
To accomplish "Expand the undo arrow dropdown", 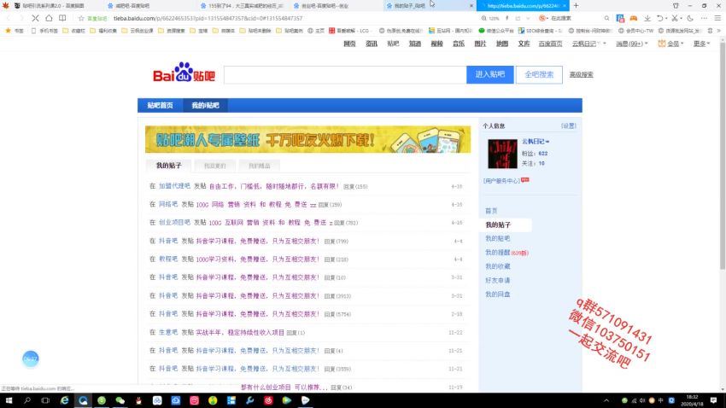I will coord(666,19).
